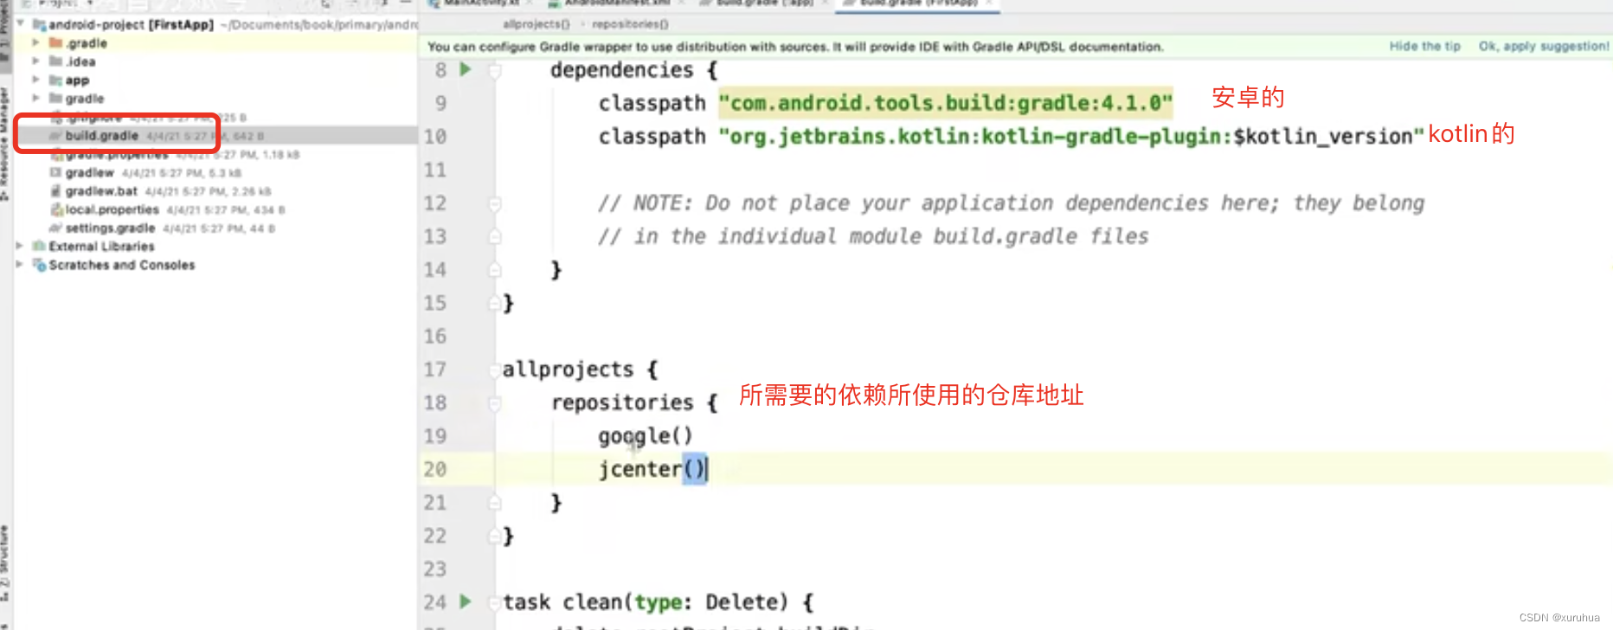This screenshot has height=630, width=1613.
Task: Place cursor on jcenter() at line 20
Action: [x=652, y=469]
